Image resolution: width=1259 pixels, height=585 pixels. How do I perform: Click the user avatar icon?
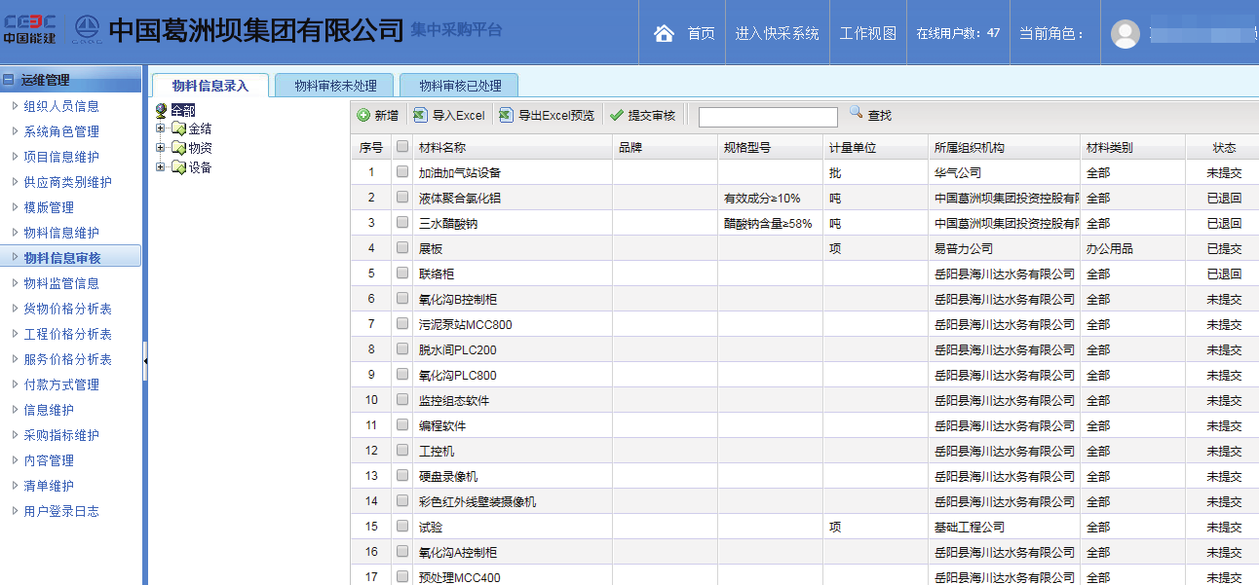pyautogui.click(x=1125, y=33)
